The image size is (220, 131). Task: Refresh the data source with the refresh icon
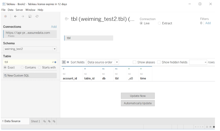tap(37, 16)
